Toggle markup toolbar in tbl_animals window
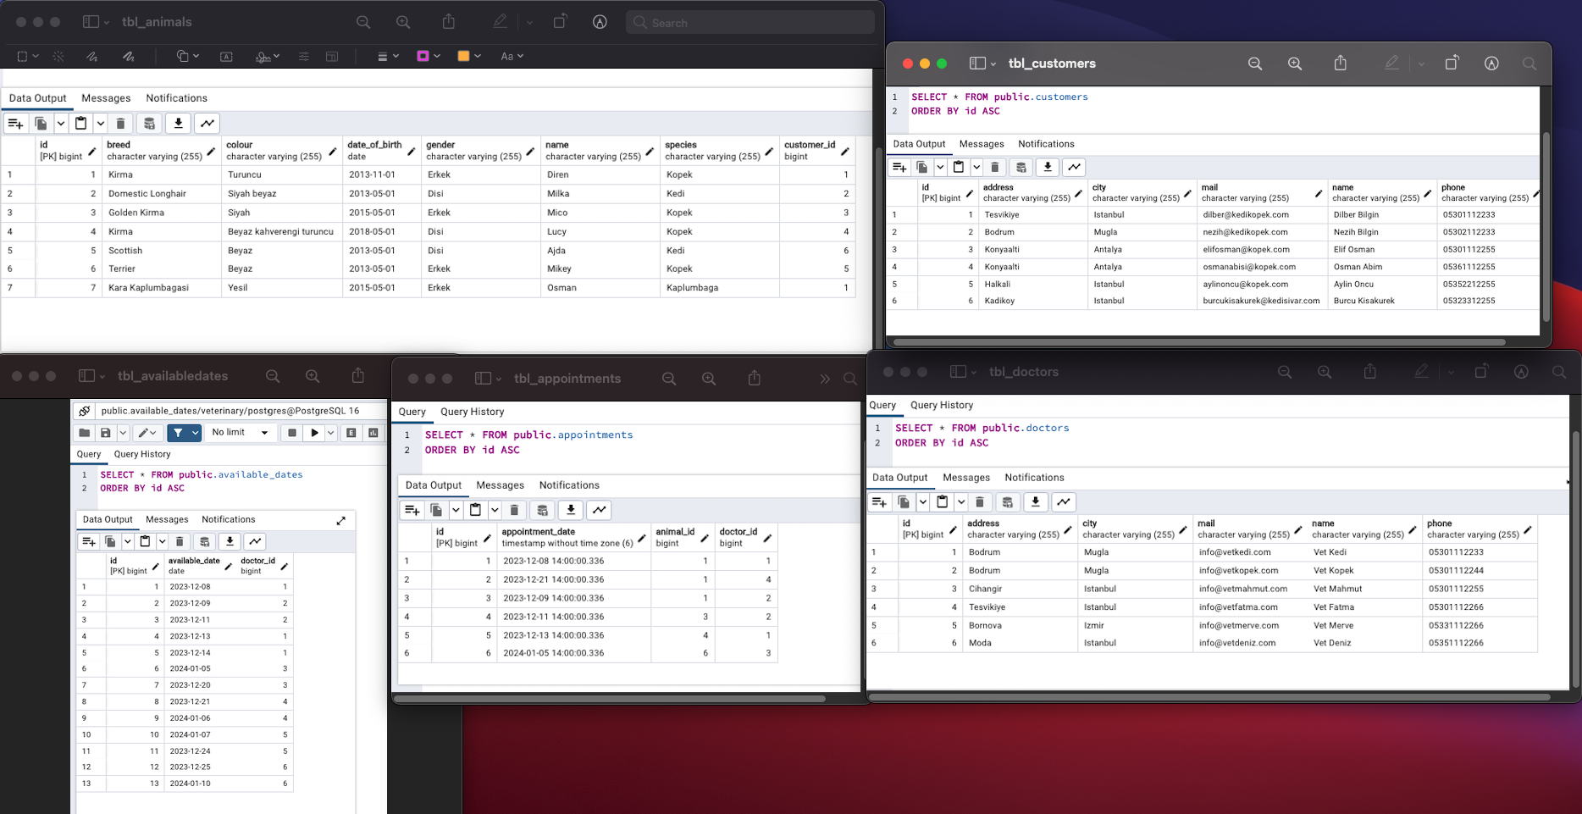The height and width of the screenshot is (814, 1582). coord(600,22)
